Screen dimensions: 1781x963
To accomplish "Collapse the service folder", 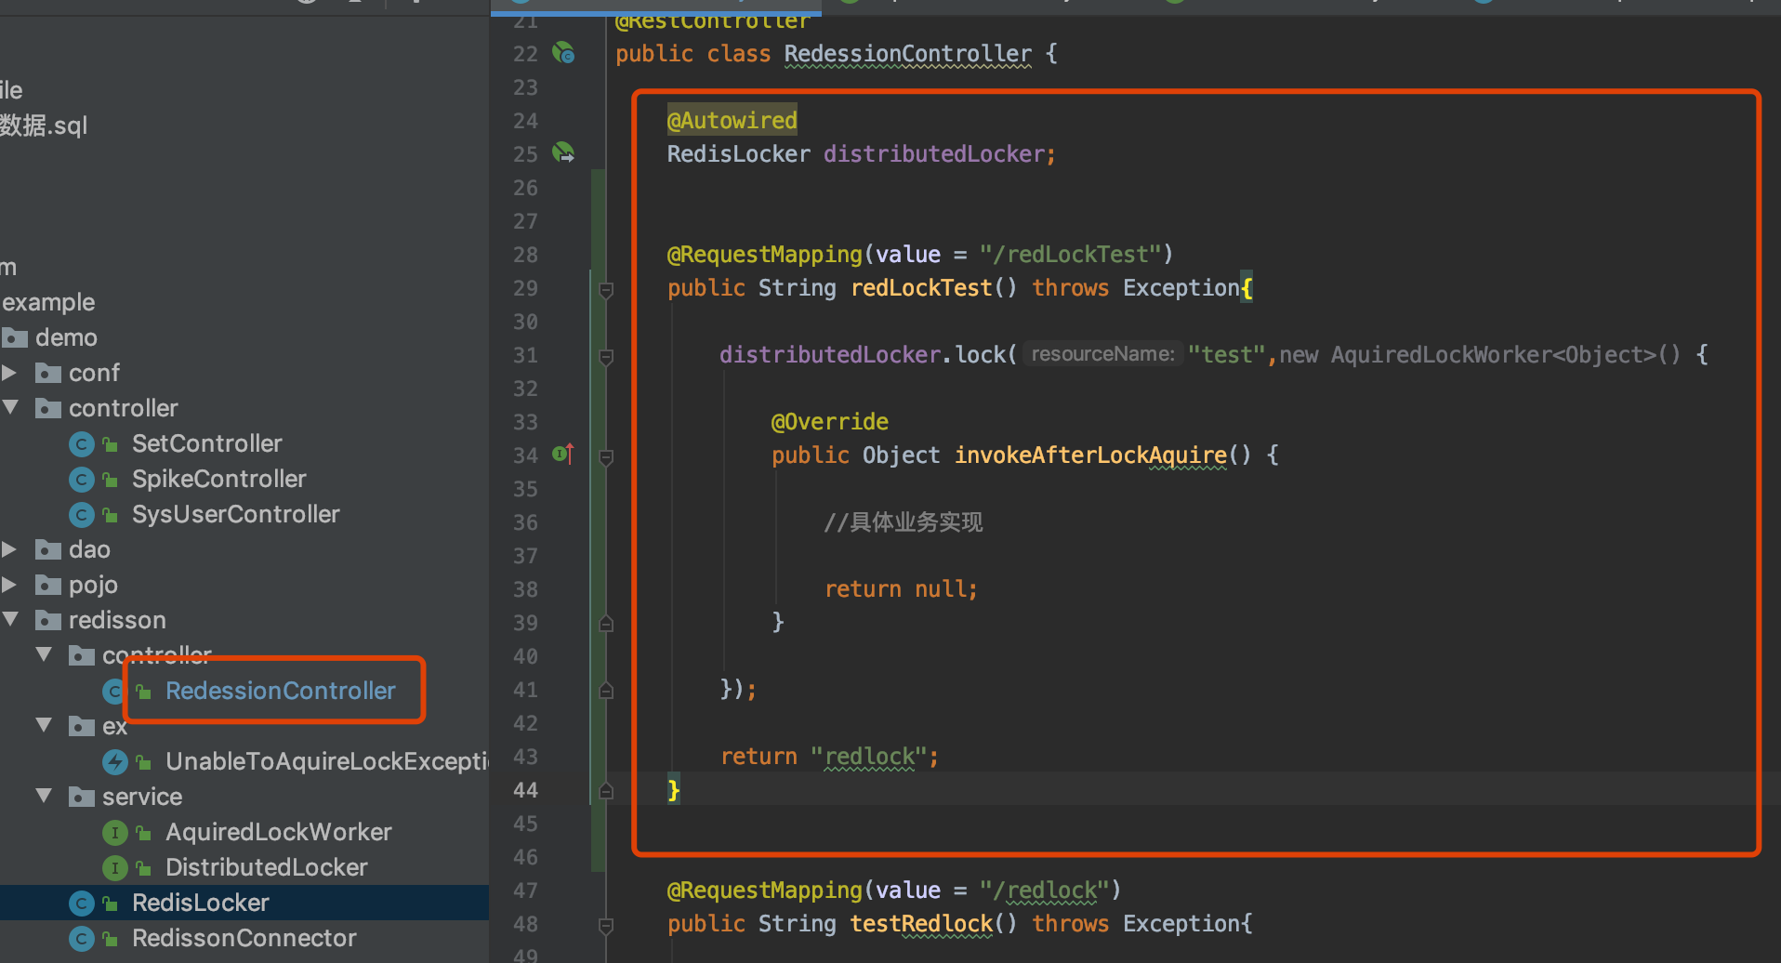I will coord(44,797).
